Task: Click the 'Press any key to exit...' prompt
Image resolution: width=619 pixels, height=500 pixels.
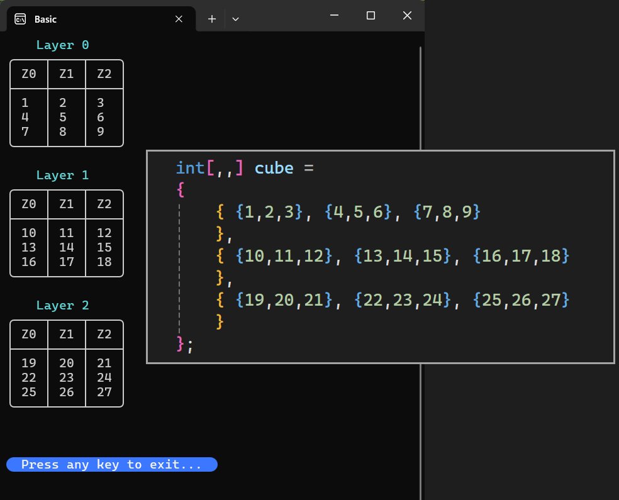Action: (x=112, y=465)
